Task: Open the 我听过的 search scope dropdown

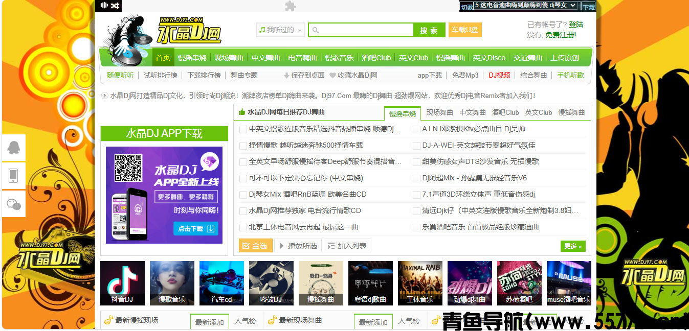Action: (x=280, y=30)
